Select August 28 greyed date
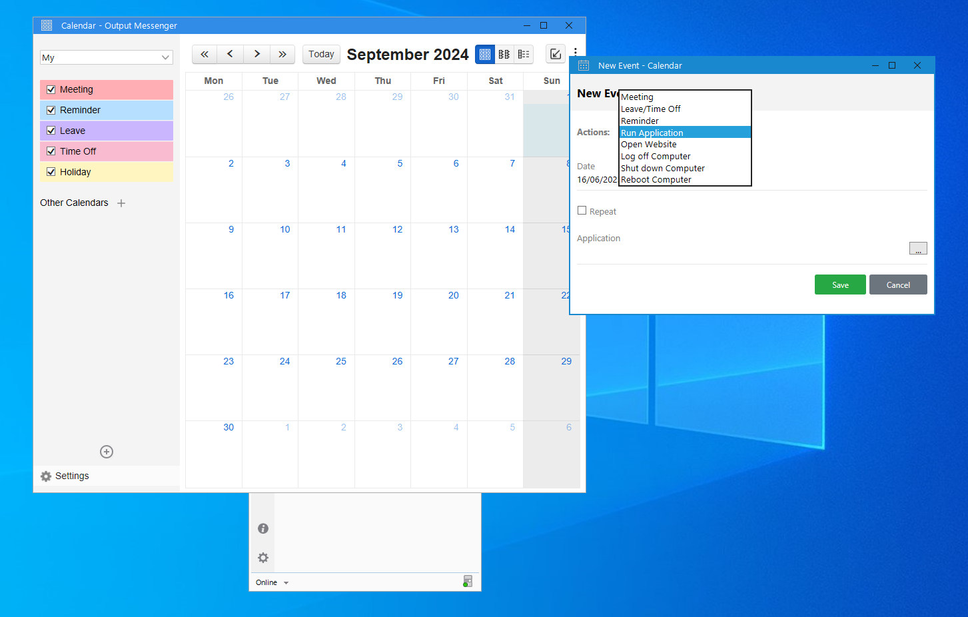The height and width of the screenshot is (617, 968). 341,97
